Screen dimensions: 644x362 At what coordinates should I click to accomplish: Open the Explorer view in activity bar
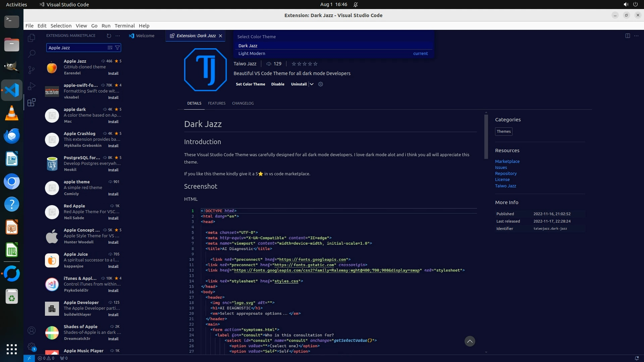32,38
